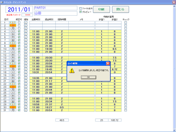Click the 追加 add button for day 7
Screen dimensions: 176x132
26,40
